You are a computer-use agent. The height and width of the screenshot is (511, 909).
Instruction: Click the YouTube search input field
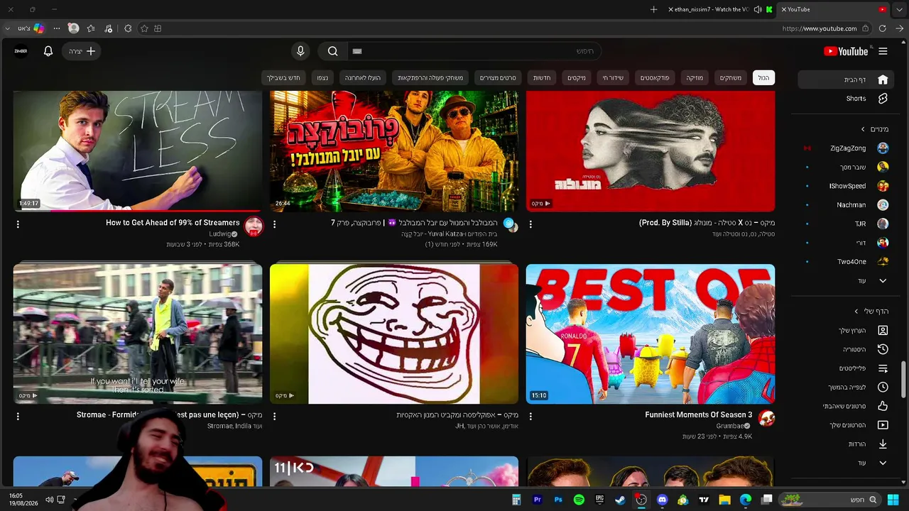(473, 51)
